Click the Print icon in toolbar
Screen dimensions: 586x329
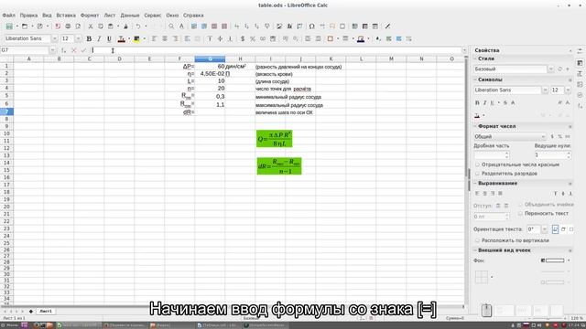pos(68,27)
